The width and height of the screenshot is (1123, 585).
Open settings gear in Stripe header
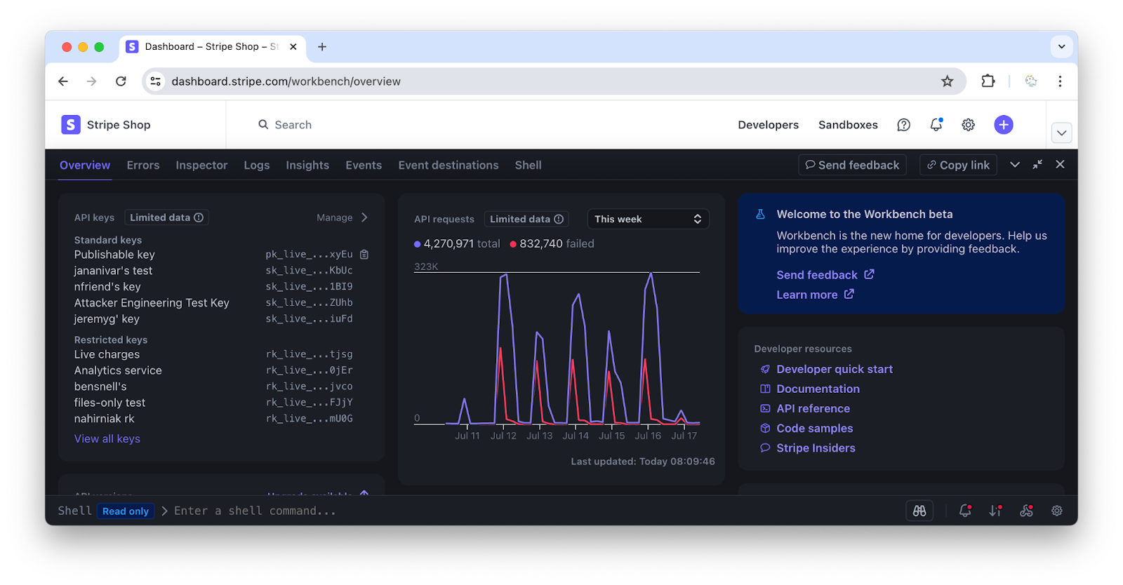(968, 125)
